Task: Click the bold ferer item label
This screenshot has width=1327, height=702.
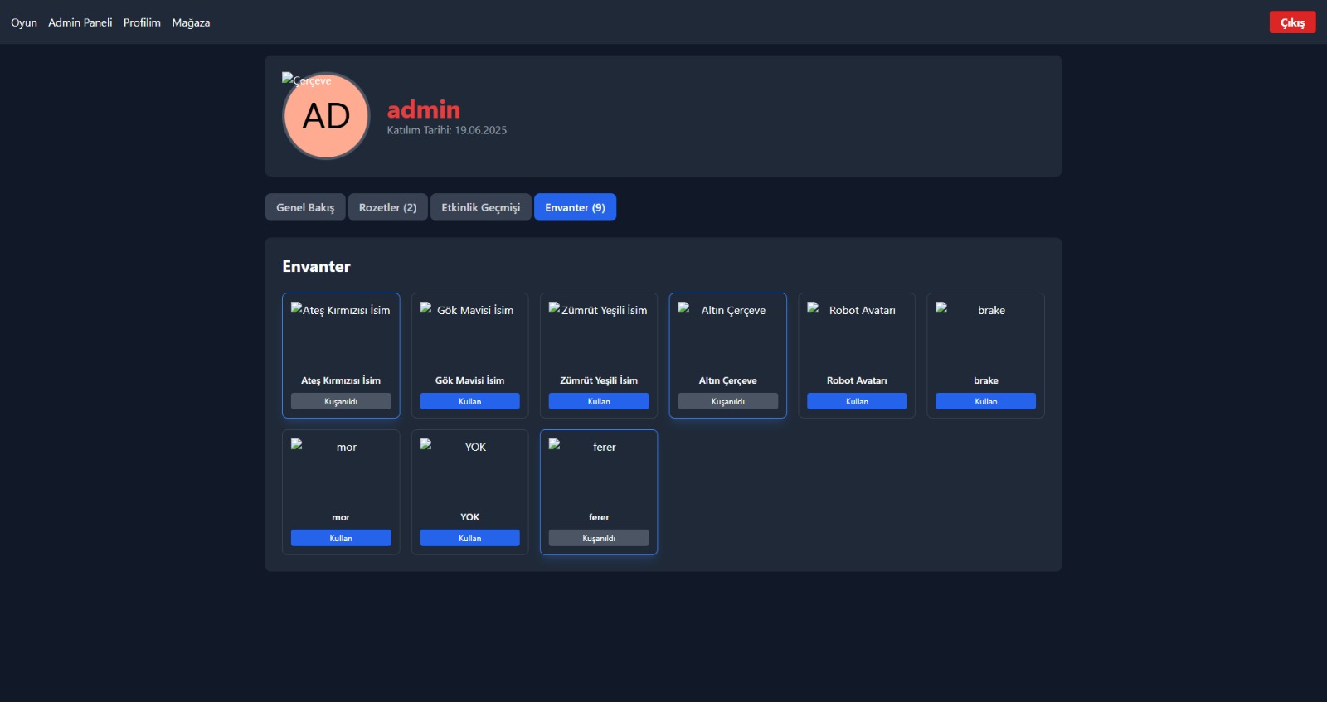Action: click(x=599, y=517)
